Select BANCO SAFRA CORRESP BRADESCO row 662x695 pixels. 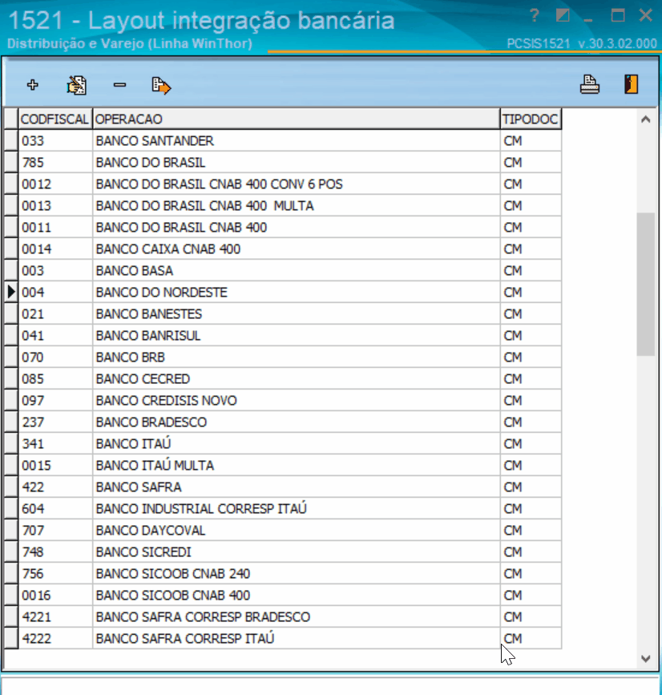pyautogui.click(x=283, y=617)
